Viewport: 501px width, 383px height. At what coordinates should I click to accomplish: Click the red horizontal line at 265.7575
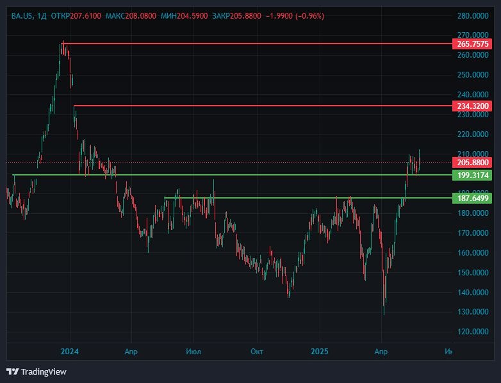[256, 44]
